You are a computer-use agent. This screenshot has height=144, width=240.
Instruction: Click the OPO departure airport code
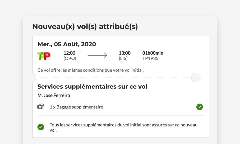[70, 59]
